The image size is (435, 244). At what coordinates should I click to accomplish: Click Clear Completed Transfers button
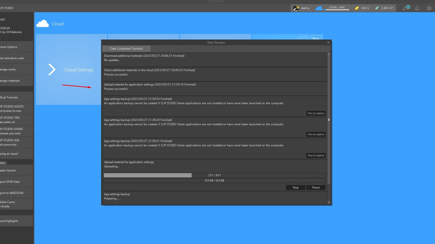(x=126, y=48)
